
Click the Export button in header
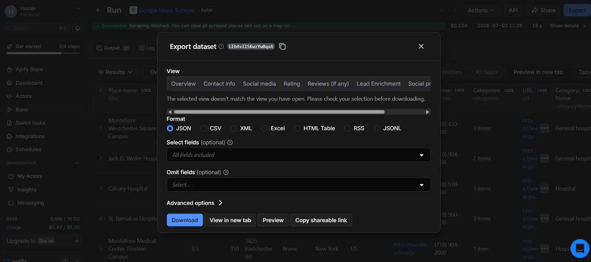577,10
